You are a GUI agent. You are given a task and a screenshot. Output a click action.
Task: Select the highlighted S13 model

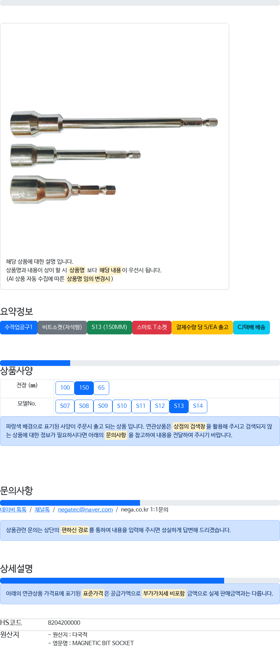179,406
